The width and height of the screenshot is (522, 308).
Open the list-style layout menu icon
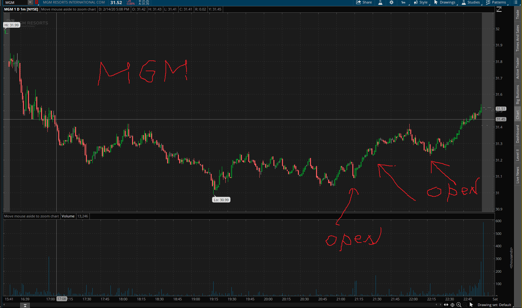point(516,2)
